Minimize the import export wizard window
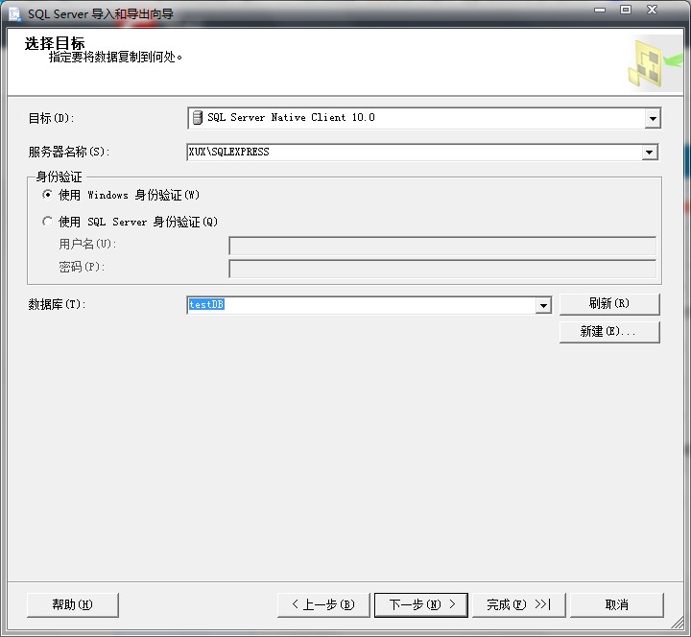This screenshot has height=637, width=691. coord(600,10)
